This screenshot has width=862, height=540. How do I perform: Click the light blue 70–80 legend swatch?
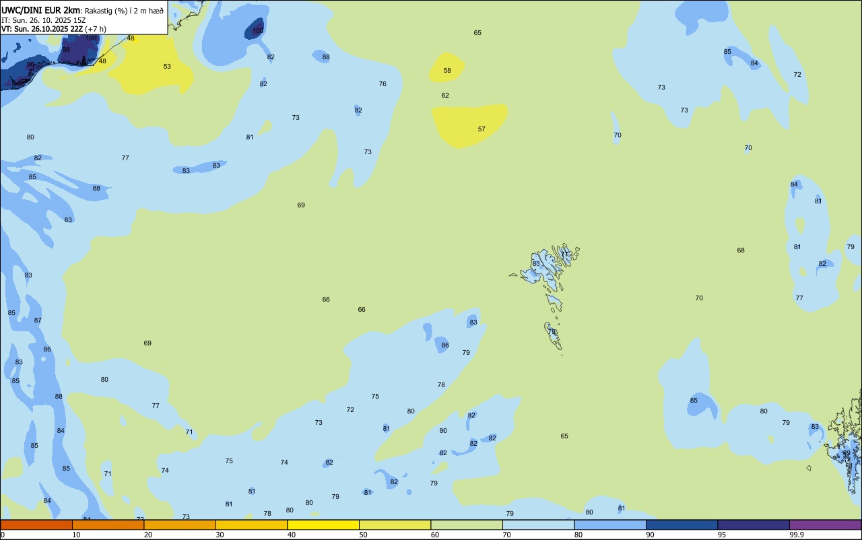pyautogui.click(x=538, y=525)
